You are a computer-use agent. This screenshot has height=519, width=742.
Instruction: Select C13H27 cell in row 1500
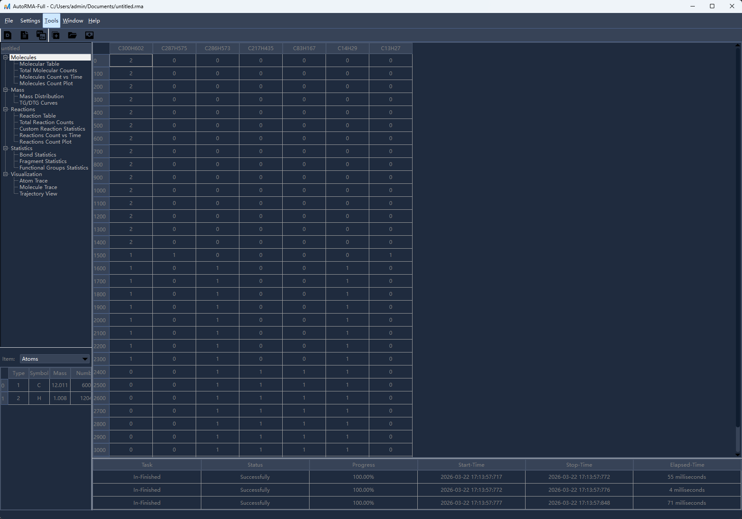pos(390,255)
